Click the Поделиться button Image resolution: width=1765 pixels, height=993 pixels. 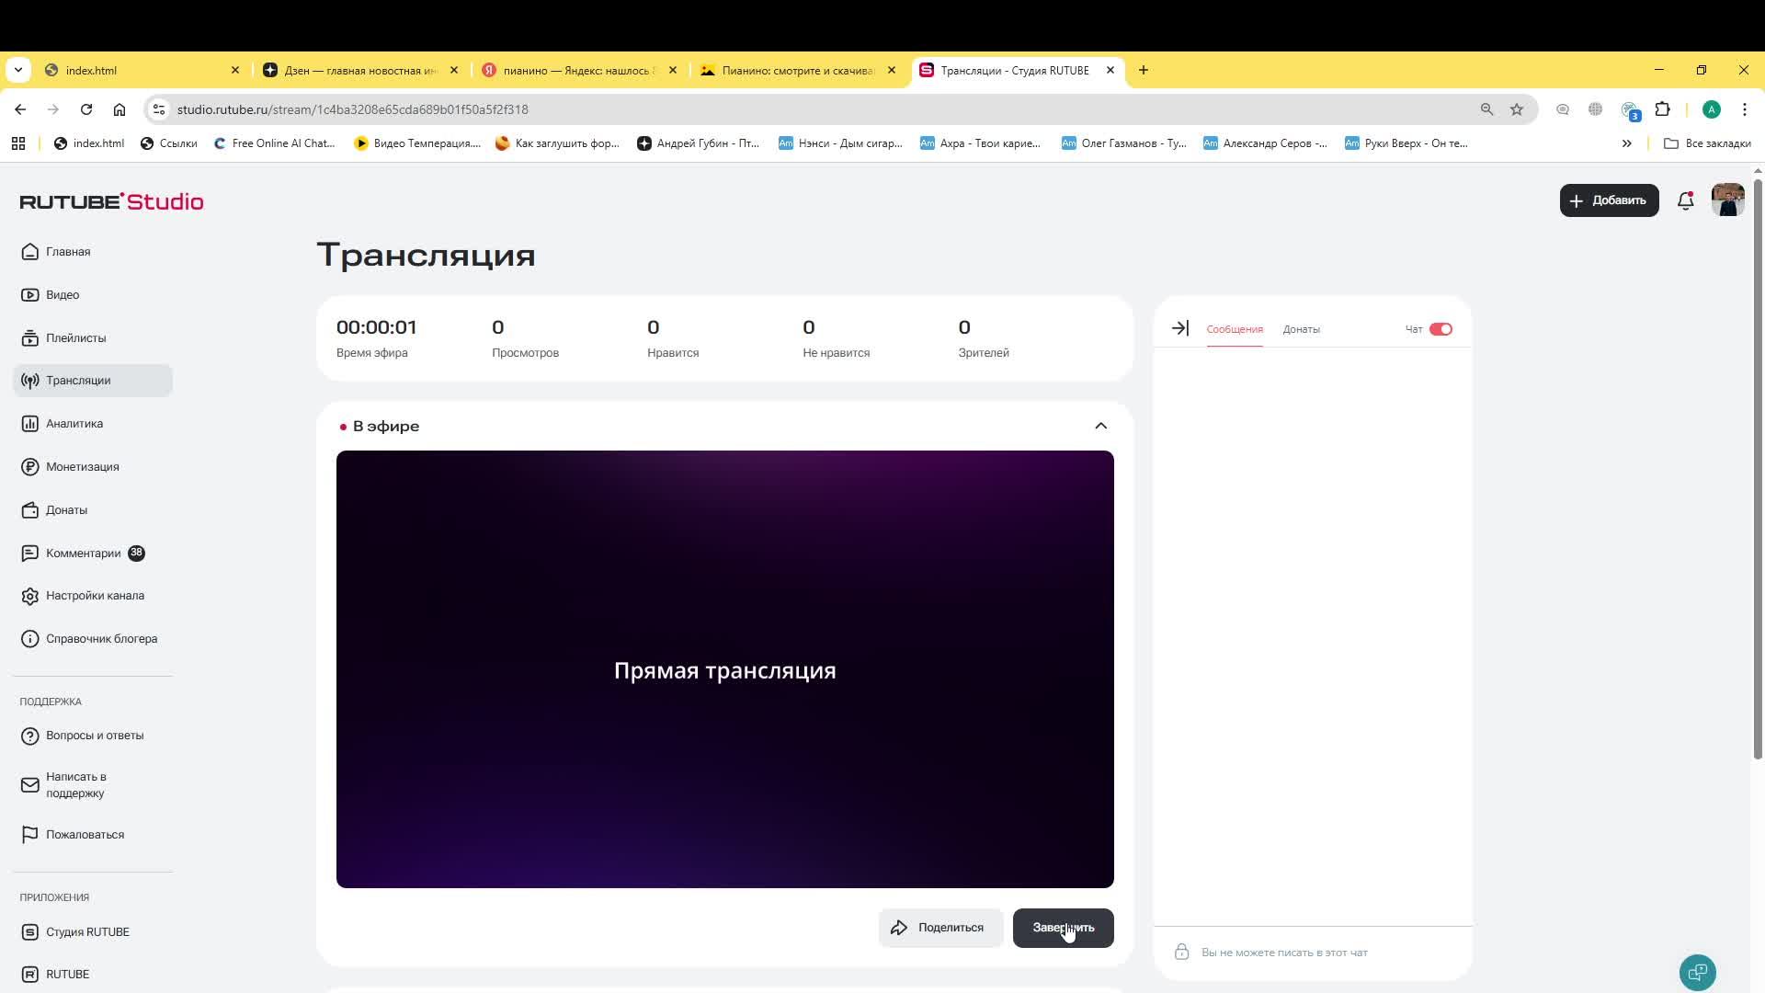point(939,928)
